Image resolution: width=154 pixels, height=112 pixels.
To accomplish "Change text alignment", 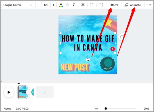I will pos(83,5).
